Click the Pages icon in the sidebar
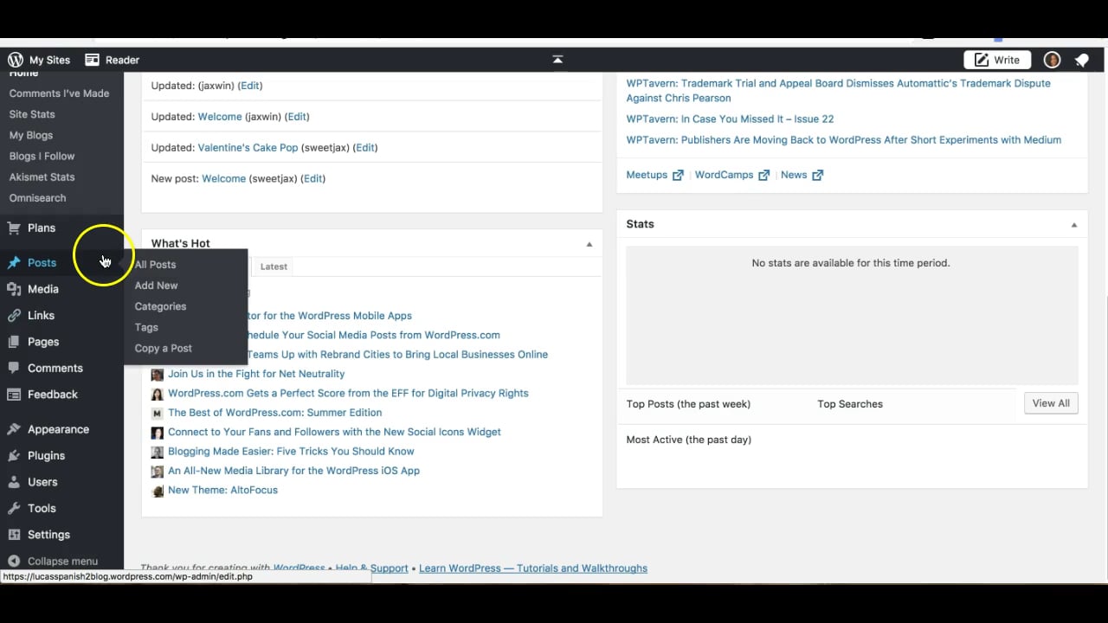Screen dimensions: 1108x623 [14, 342]
